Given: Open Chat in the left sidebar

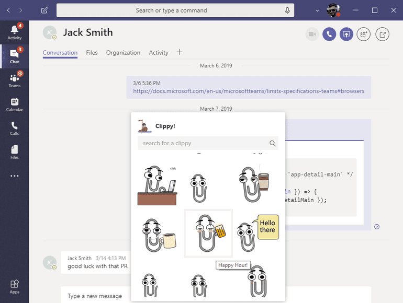Looking at the screenshot, I should coord(15,56).
